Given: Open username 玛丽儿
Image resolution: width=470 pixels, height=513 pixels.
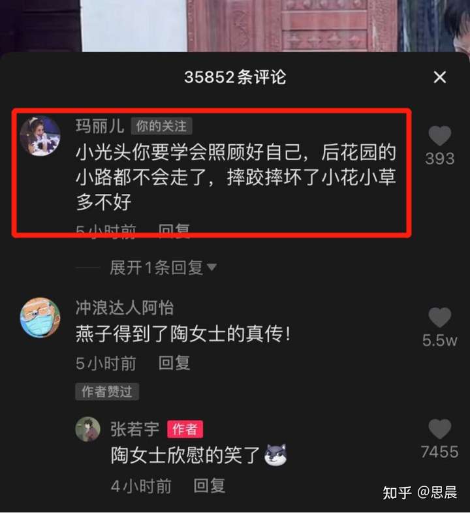Looking at the screenshot, I should coord(100,126).
